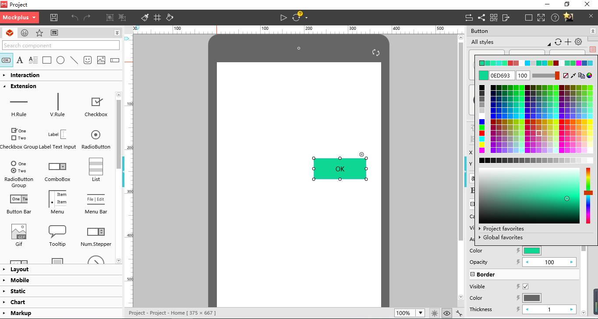Screen dimensions: 598x319
Task: Toggle the grid hash icon
Action: click(x=157, y=18)
